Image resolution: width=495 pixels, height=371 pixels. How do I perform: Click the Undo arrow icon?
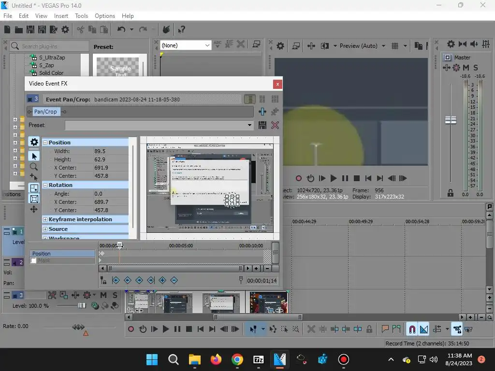coord(121,29)
